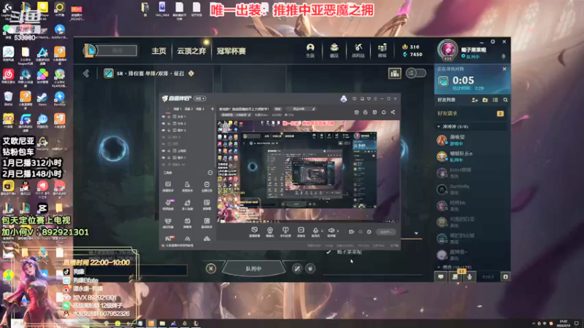
Task: Toggle the lobby switch beside the leaderboard icon
Action: (x=415, y=73)
